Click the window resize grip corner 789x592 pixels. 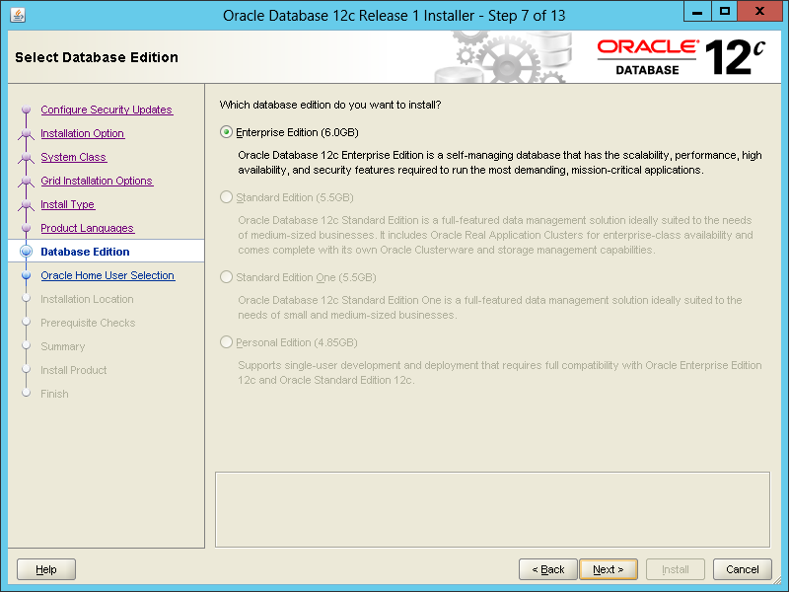point(776,580)
